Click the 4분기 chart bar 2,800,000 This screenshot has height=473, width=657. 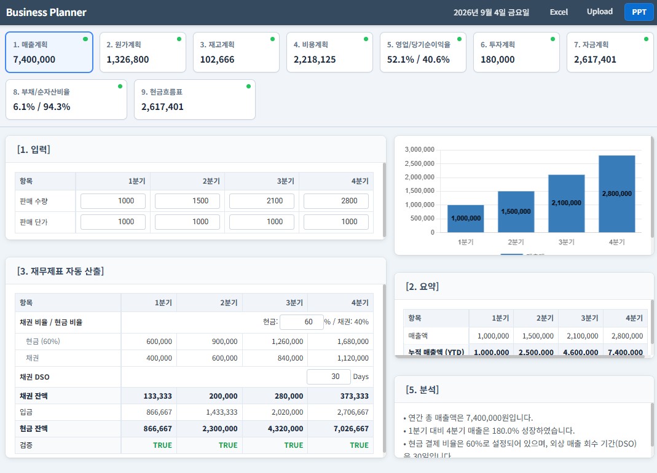[617, 193]
